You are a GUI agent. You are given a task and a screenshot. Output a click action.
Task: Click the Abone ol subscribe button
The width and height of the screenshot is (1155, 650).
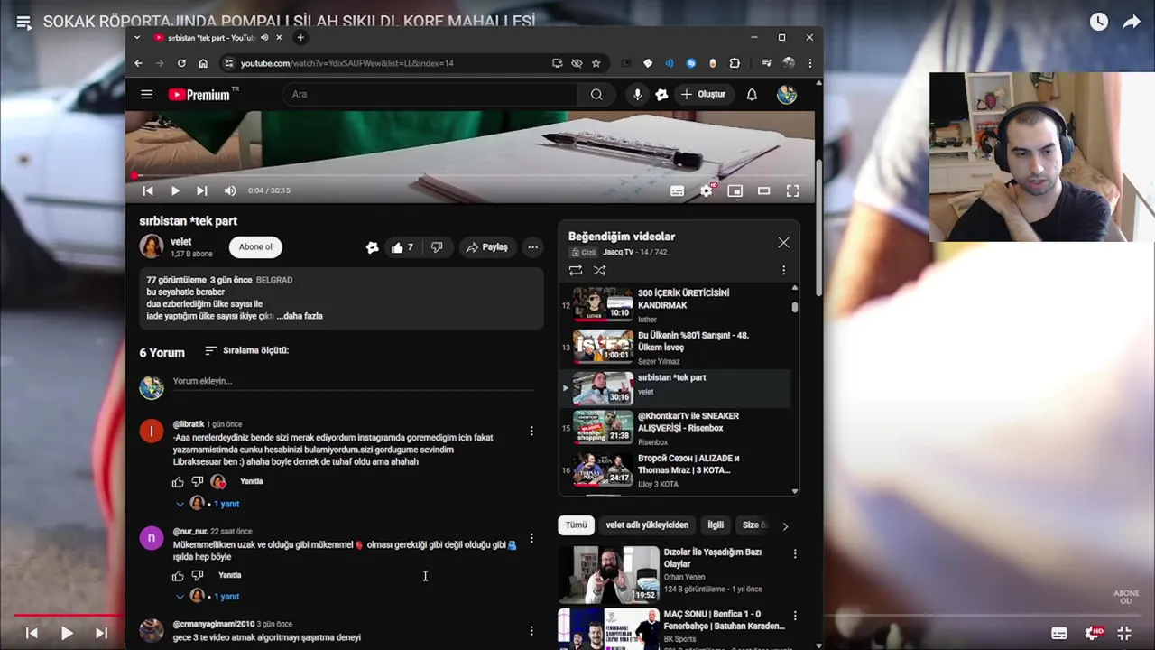(x=255, y=246)
